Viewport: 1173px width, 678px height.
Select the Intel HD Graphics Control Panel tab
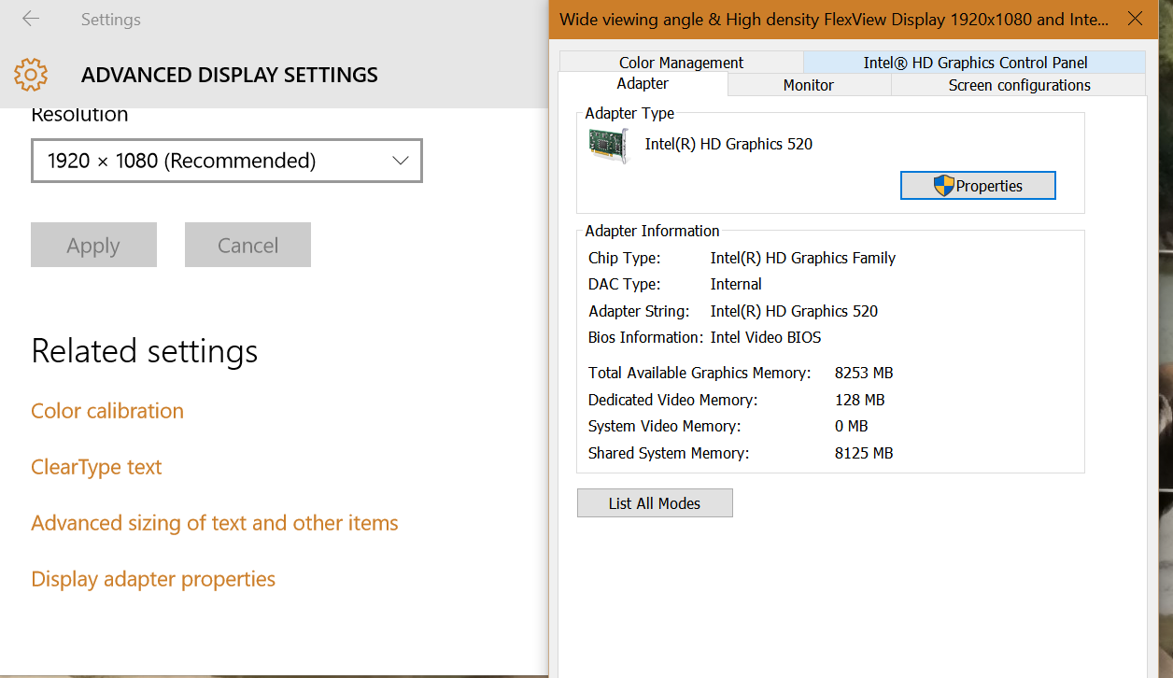975,63
